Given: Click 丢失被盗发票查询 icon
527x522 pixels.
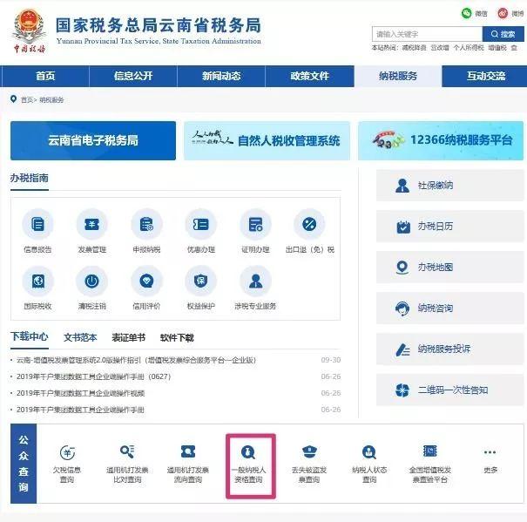Looking at the screenshot, I should click(x=309, y=451).
